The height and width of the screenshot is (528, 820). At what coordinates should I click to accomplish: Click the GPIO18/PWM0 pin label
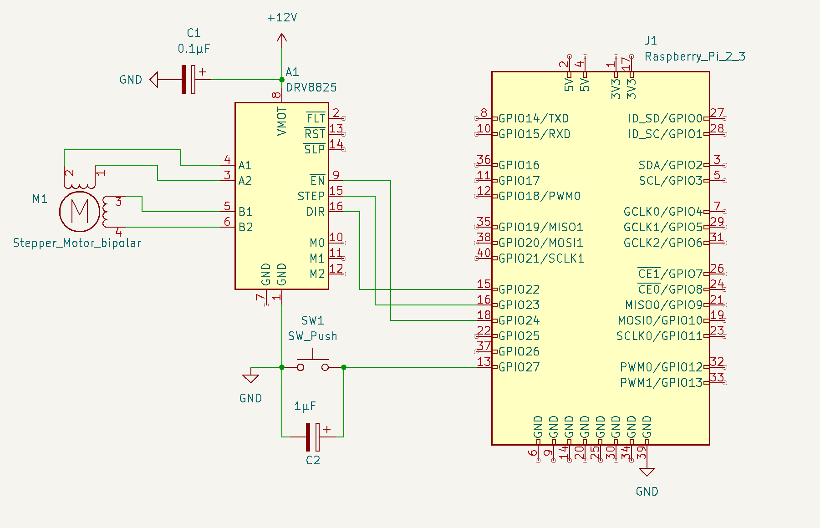point(540,196)
